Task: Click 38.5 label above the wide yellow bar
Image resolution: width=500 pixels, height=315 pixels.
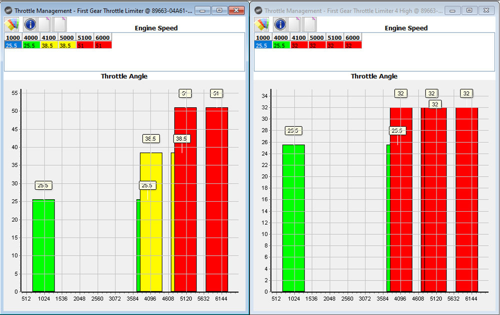Action: [151, 139]
